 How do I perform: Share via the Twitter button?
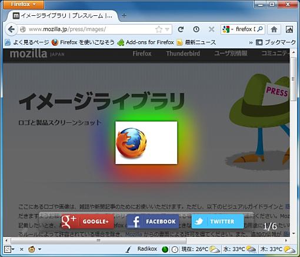coord(218,222)
